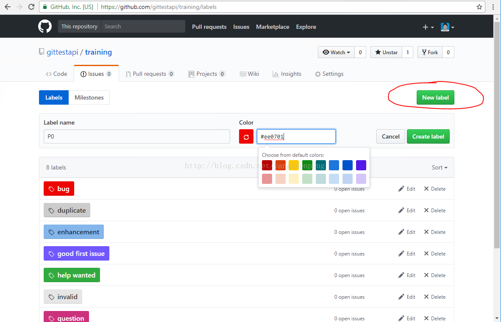Open the gittestapi owner link
Image resolution: width=501 pixels, height=322 pixels.
tap(62, 52)
